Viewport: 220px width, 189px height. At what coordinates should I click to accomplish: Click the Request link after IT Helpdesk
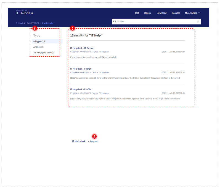[x=94, y=141]
